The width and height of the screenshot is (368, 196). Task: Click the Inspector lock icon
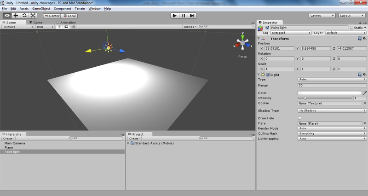[x=360, y=23]
